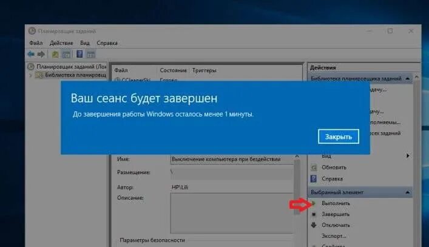Click the Действия pane header

pyautogui.click(x=323, y=67)
